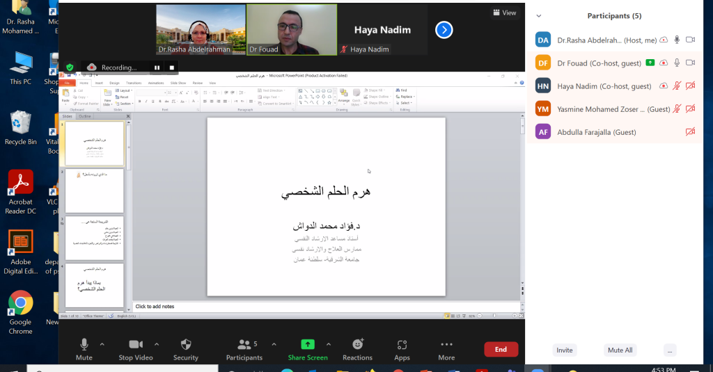Screen dimensions: 713x372
Task: Show next video participants with arrow
Action: pos(444,30)
